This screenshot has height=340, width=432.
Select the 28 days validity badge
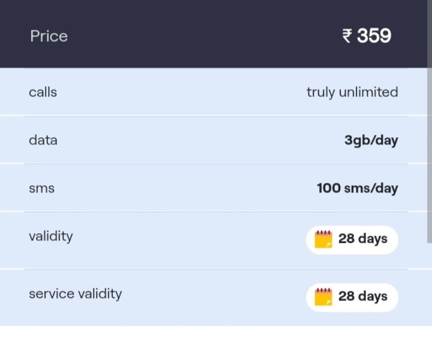pos(352,239)
